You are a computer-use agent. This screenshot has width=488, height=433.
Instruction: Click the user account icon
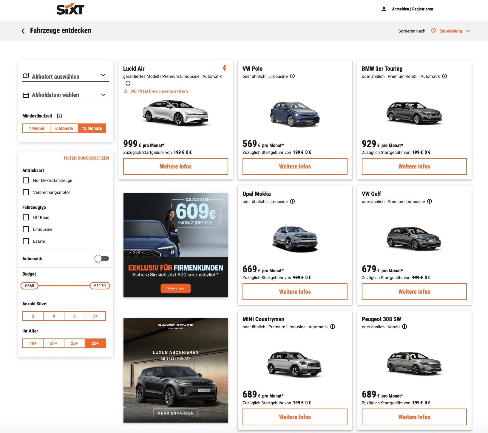(x=384, y=9)
